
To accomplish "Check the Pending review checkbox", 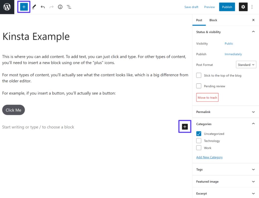I will pos(199,86).
